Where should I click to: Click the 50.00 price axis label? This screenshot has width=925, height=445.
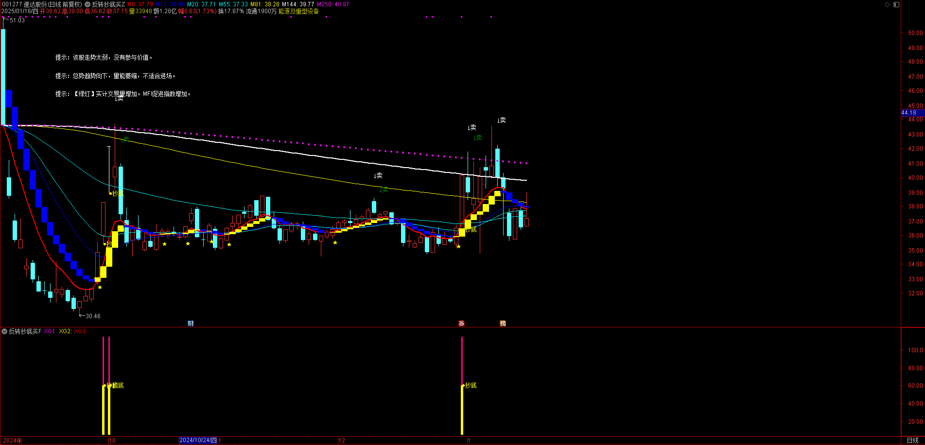coord(915,33)
